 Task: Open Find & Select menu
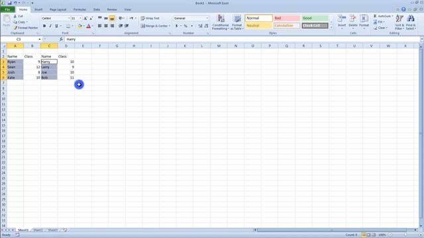coord(411,22)
